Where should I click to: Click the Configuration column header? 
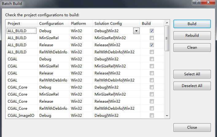53,24
